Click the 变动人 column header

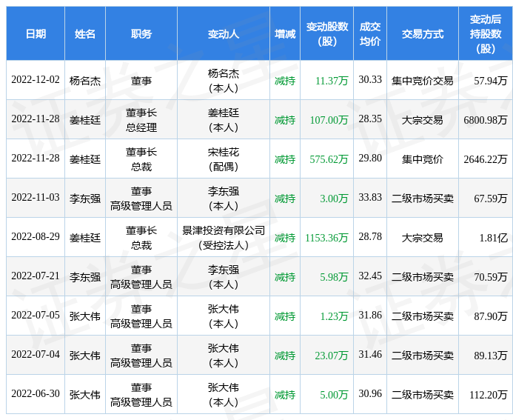[224, 34]
